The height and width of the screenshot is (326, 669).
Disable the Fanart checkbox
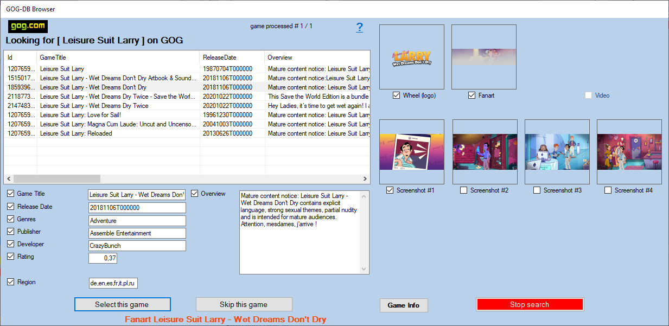point(472,95)
